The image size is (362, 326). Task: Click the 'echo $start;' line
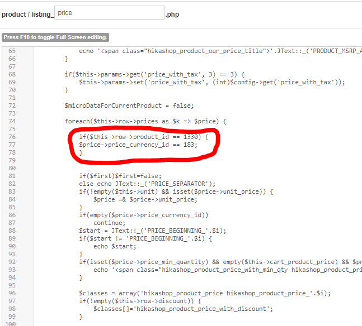coord(115,246)
